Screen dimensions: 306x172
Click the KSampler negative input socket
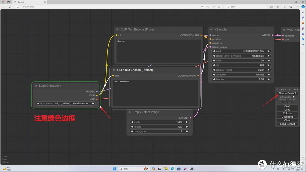click(x=210, y=43)
